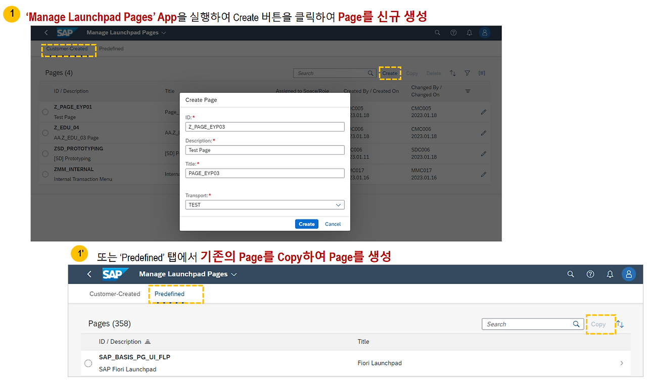Click the ID / Description column header in Pages (4)
Image resolution: width=647 pixels, height=380 pixels.
(x=71, y=91)
